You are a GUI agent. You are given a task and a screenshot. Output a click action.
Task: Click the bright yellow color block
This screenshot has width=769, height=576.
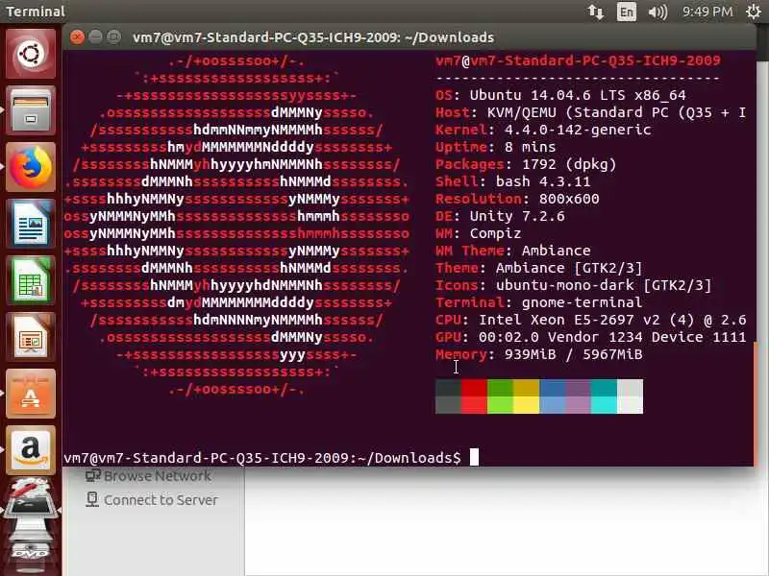526,405
